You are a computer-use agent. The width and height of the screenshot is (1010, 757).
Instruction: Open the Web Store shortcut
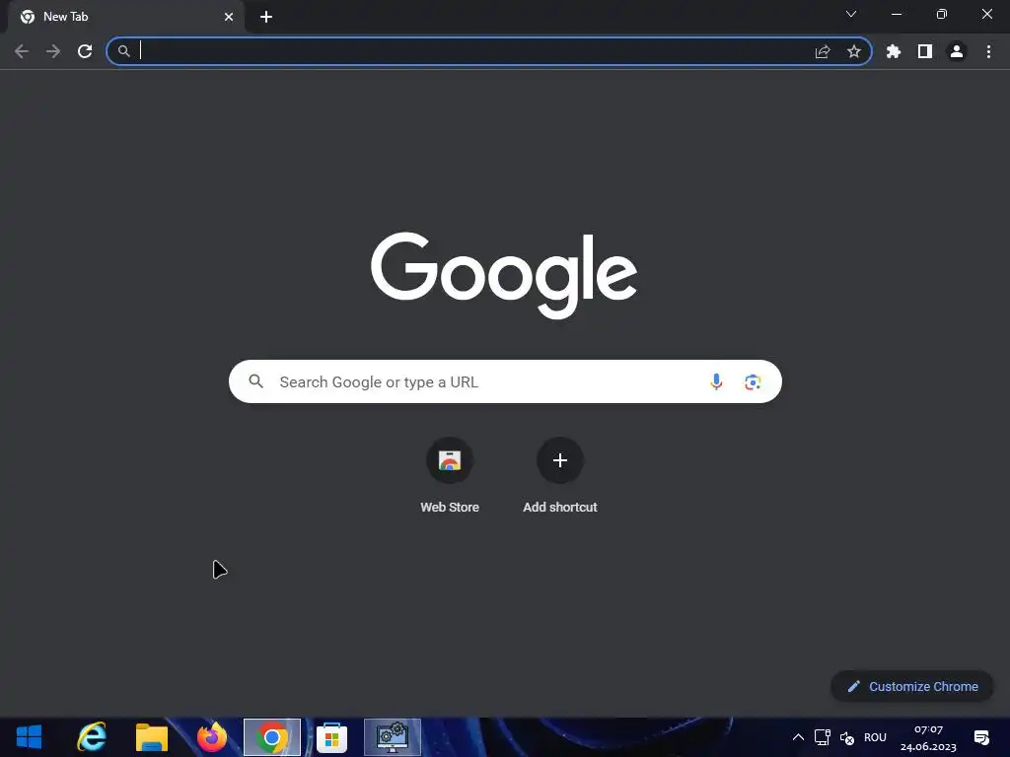pyautogui.click(x=450, y=475)
